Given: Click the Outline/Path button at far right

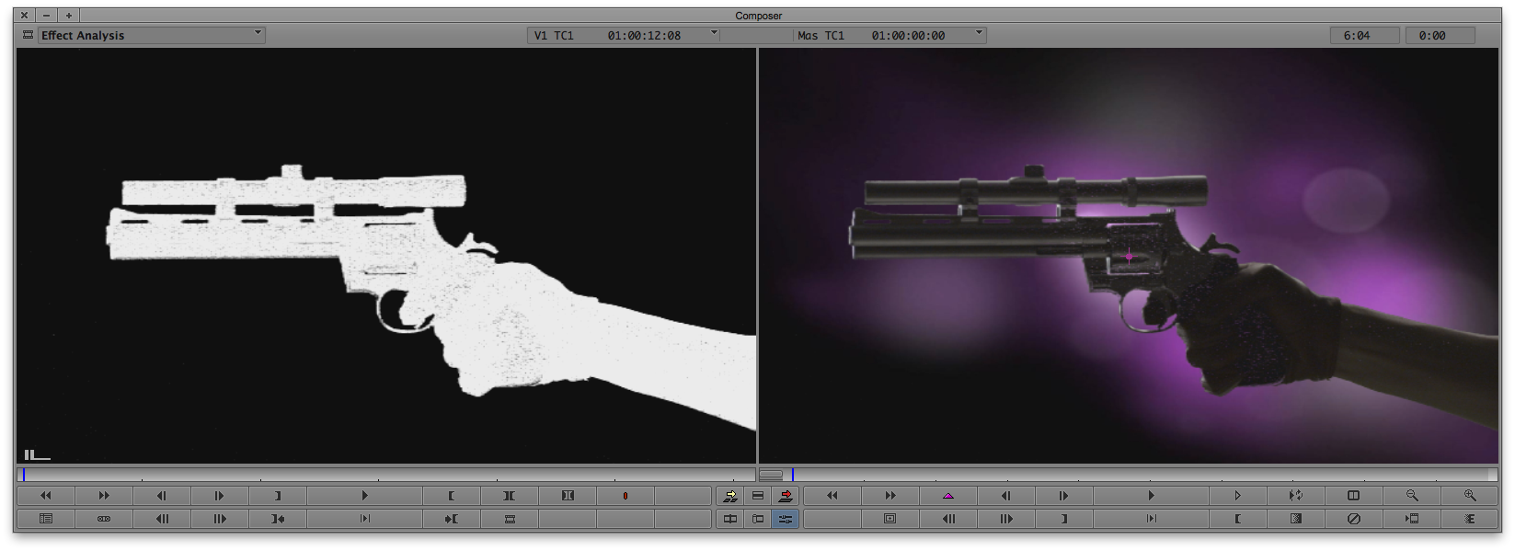Looking at the screenshot, I should 1470,519.
